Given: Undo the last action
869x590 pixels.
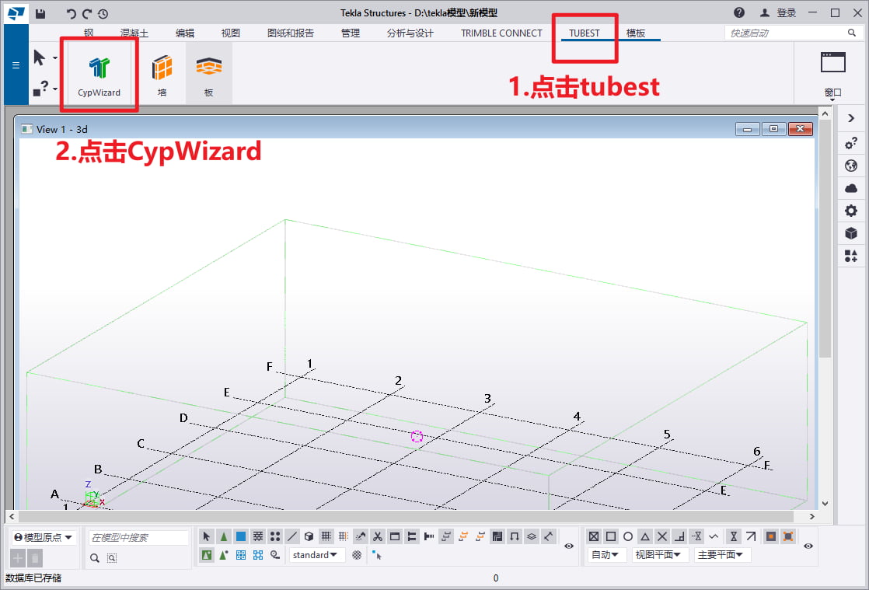Looking at the screenshot, I should 71,13.
